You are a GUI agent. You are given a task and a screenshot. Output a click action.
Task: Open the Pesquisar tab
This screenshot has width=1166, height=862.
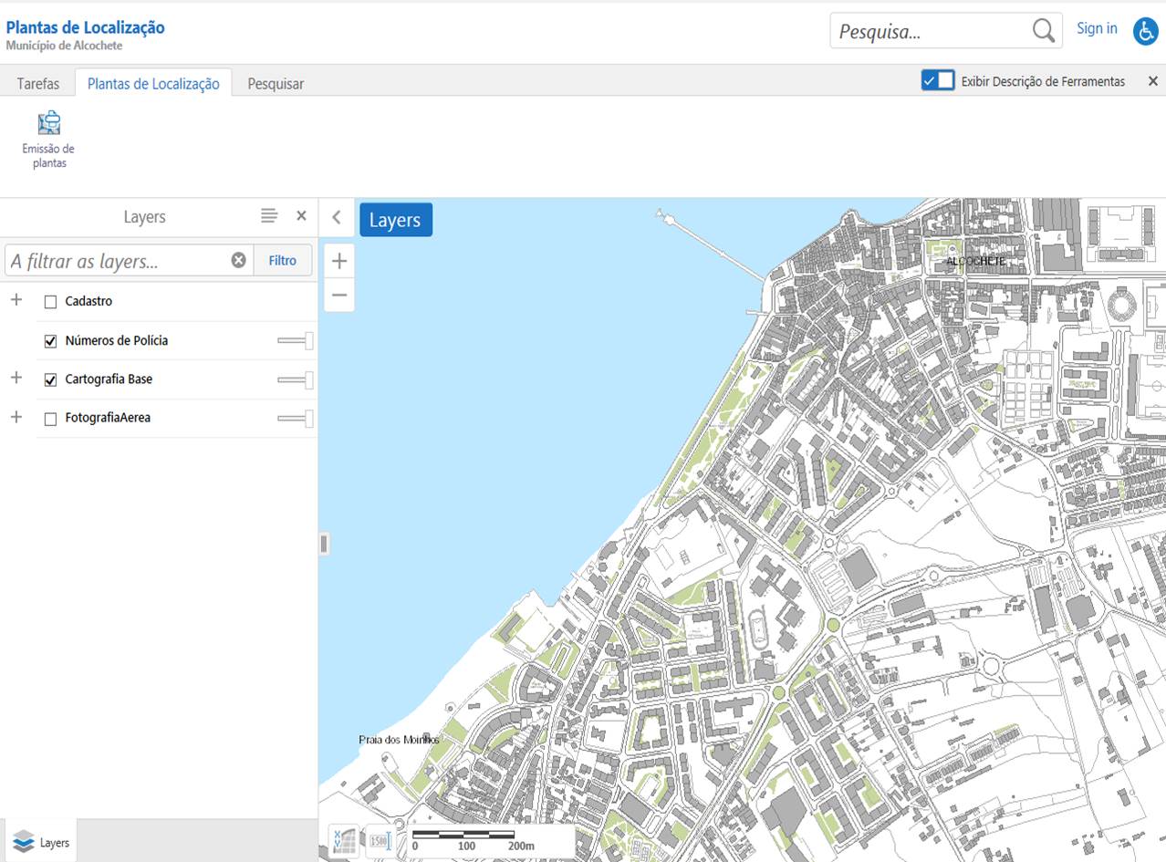(x=276, y=83)
